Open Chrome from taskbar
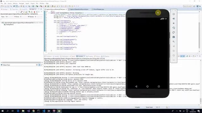The image size is (202, 113). (x=33, y=111)
